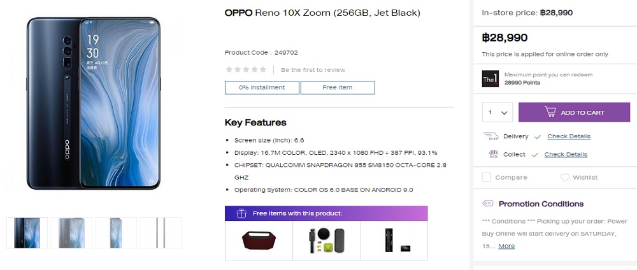The image size is (637, 270).
Task: Open the quantity dropdown
Action: [497, 113]
